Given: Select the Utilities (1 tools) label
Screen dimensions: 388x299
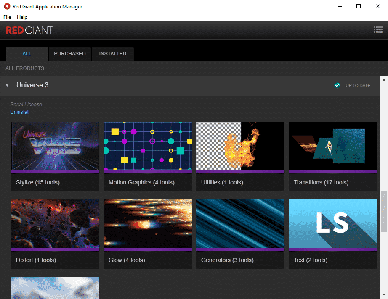Looking at the screenshot, I should [222, 182].
